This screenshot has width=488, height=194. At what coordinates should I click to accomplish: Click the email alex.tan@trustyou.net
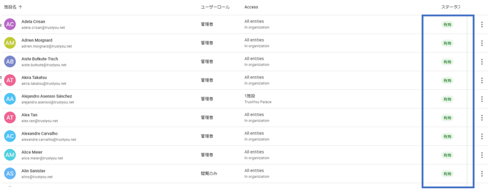click(39, 121)
